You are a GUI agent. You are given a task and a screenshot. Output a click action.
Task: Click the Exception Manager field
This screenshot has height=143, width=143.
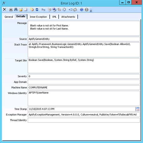[x=84, y=115]
